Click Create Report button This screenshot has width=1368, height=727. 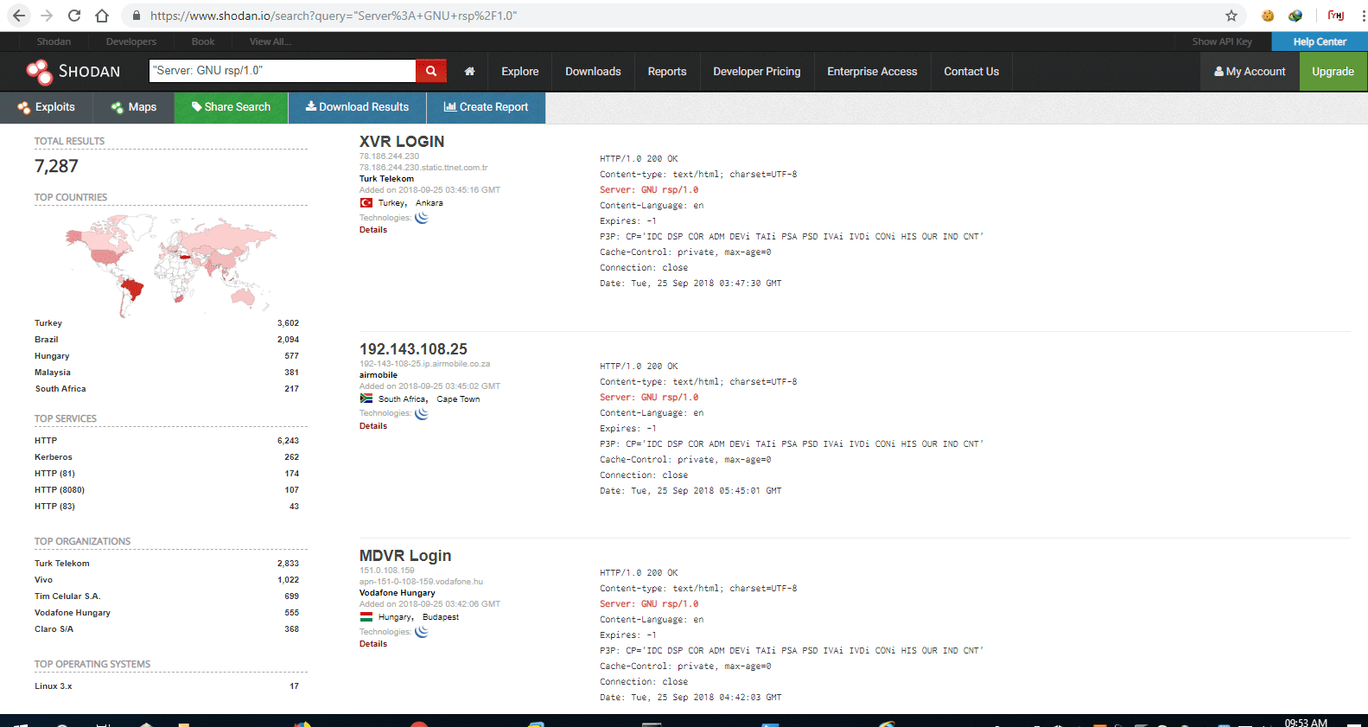pyautogui.click(x=486, y=107)
